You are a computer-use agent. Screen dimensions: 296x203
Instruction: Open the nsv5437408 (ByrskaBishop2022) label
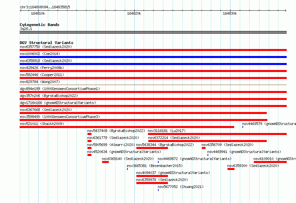pyautogui.click(x=116, y=131)
